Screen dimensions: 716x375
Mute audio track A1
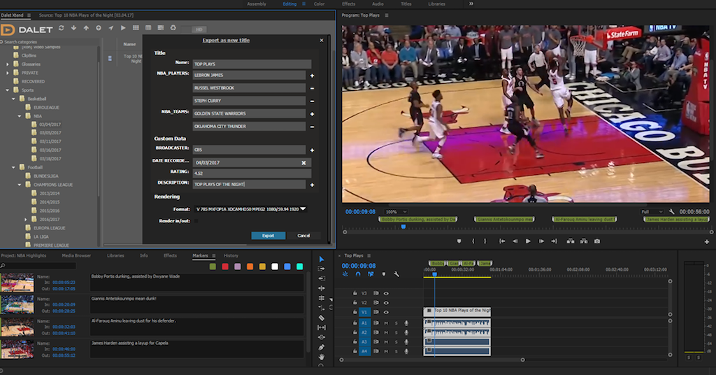pyautogui.click(x=386, y=323)
